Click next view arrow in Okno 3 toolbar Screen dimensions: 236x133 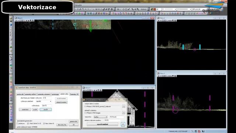point(171,76)
